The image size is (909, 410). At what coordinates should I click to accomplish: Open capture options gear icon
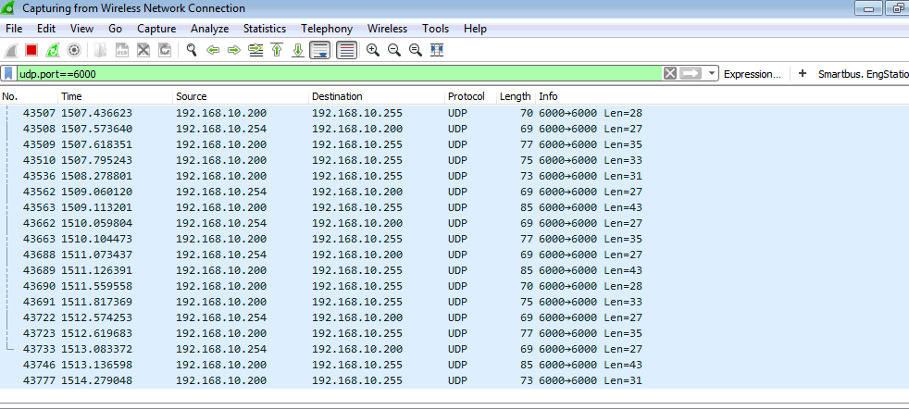(x=74, y=51)
